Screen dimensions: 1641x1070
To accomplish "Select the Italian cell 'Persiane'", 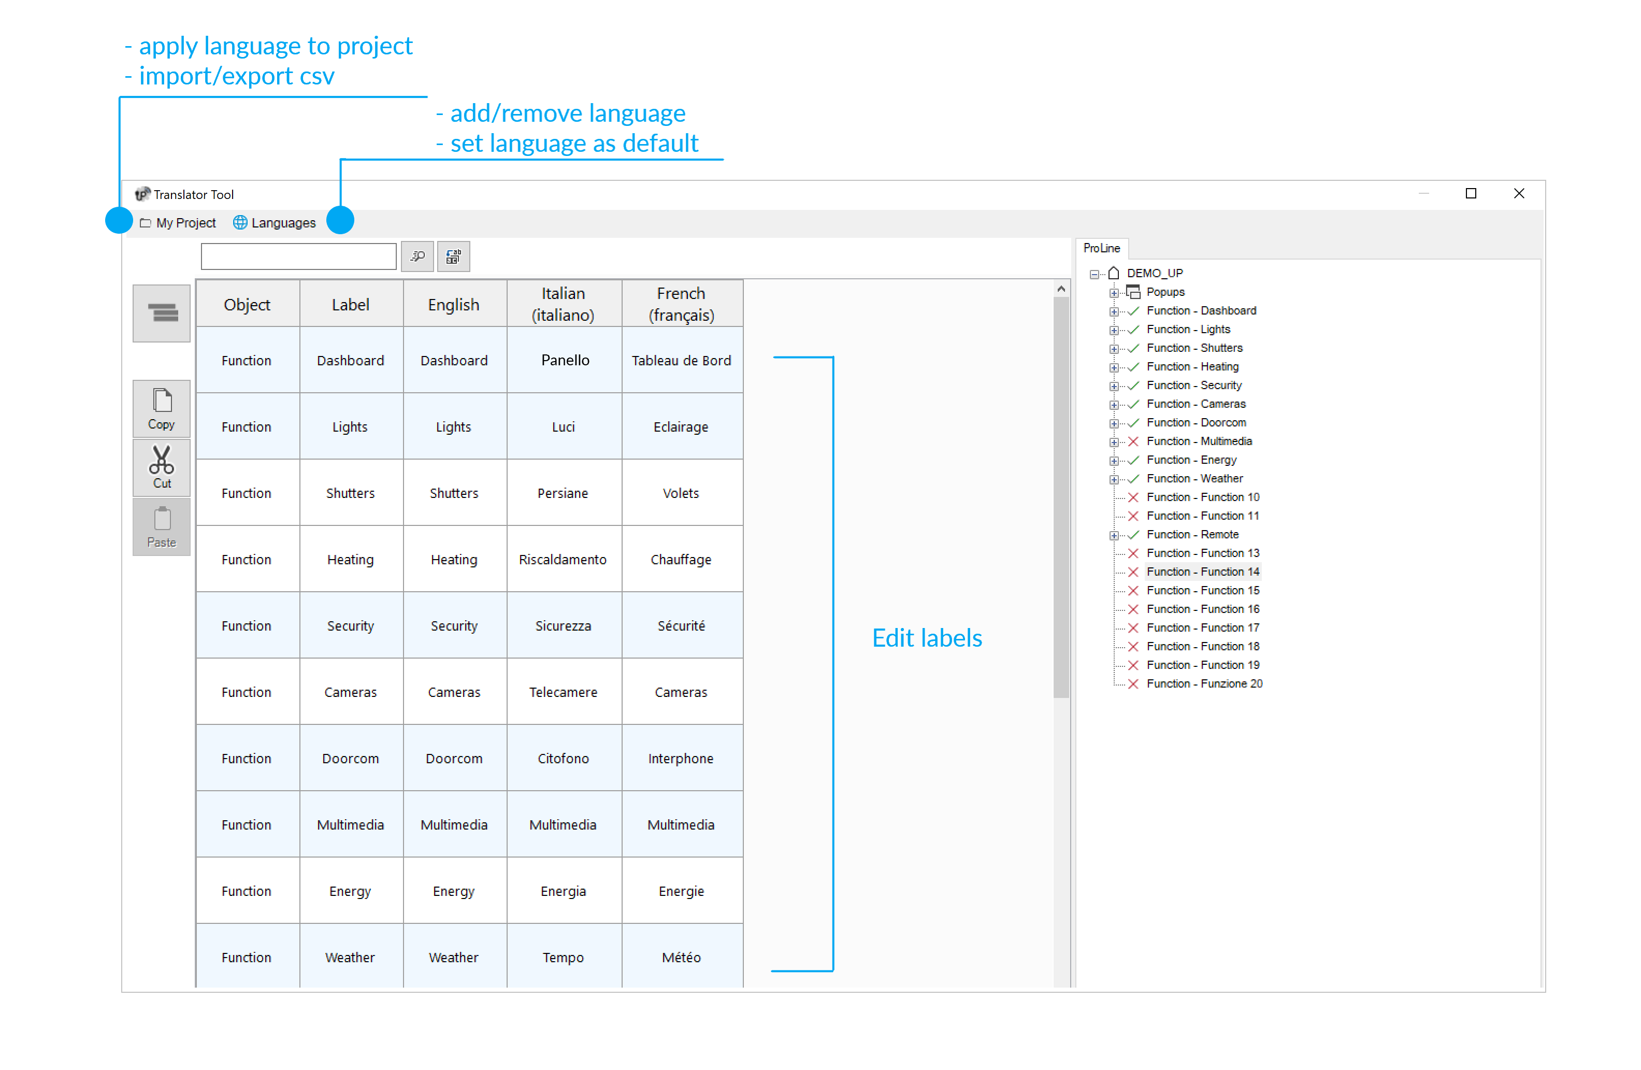I will pos(564,493).
